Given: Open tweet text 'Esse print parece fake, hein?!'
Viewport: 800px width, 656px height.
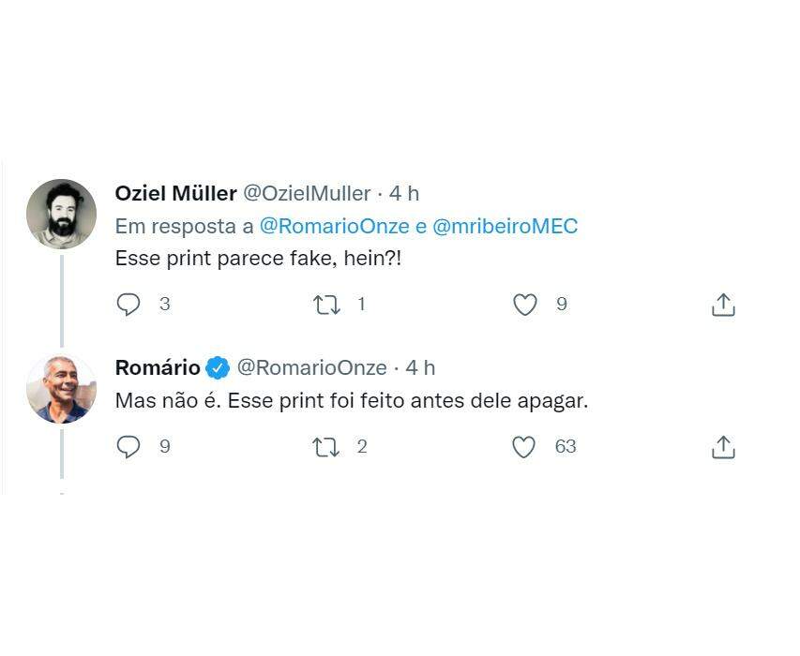Looking at the screenshot, I should coord(258,258).
